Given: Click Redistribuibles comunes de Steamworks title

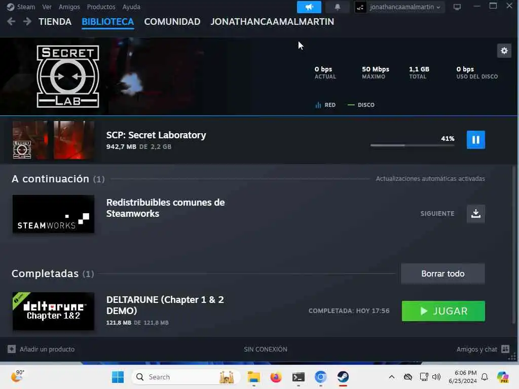Looking at the screenshot, I should (x=166, y=208).
